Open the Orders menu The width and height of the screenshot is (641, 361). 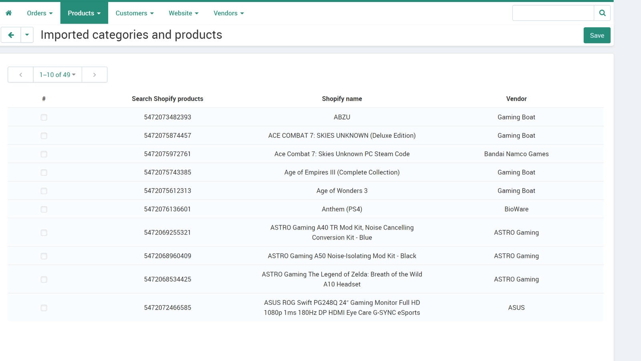[40, 13]
